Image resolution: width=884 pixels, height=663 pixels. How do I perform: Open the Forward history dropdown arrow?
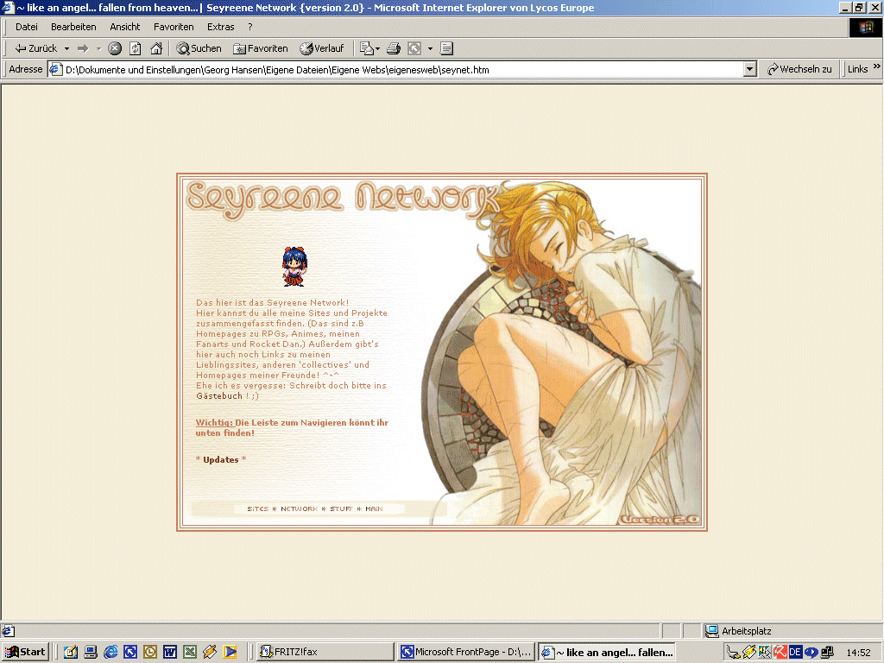pos(98,48)
